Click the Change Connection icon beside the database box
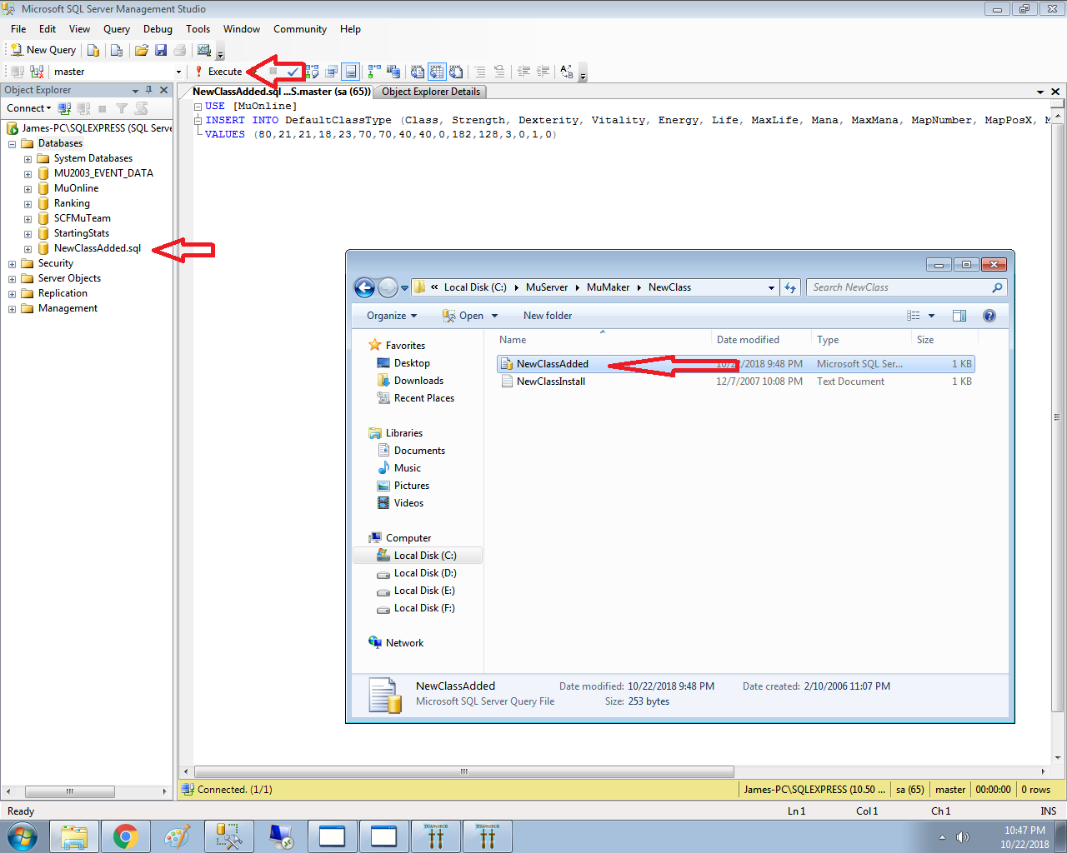The image size is (1067, 853). click(37, 72)
